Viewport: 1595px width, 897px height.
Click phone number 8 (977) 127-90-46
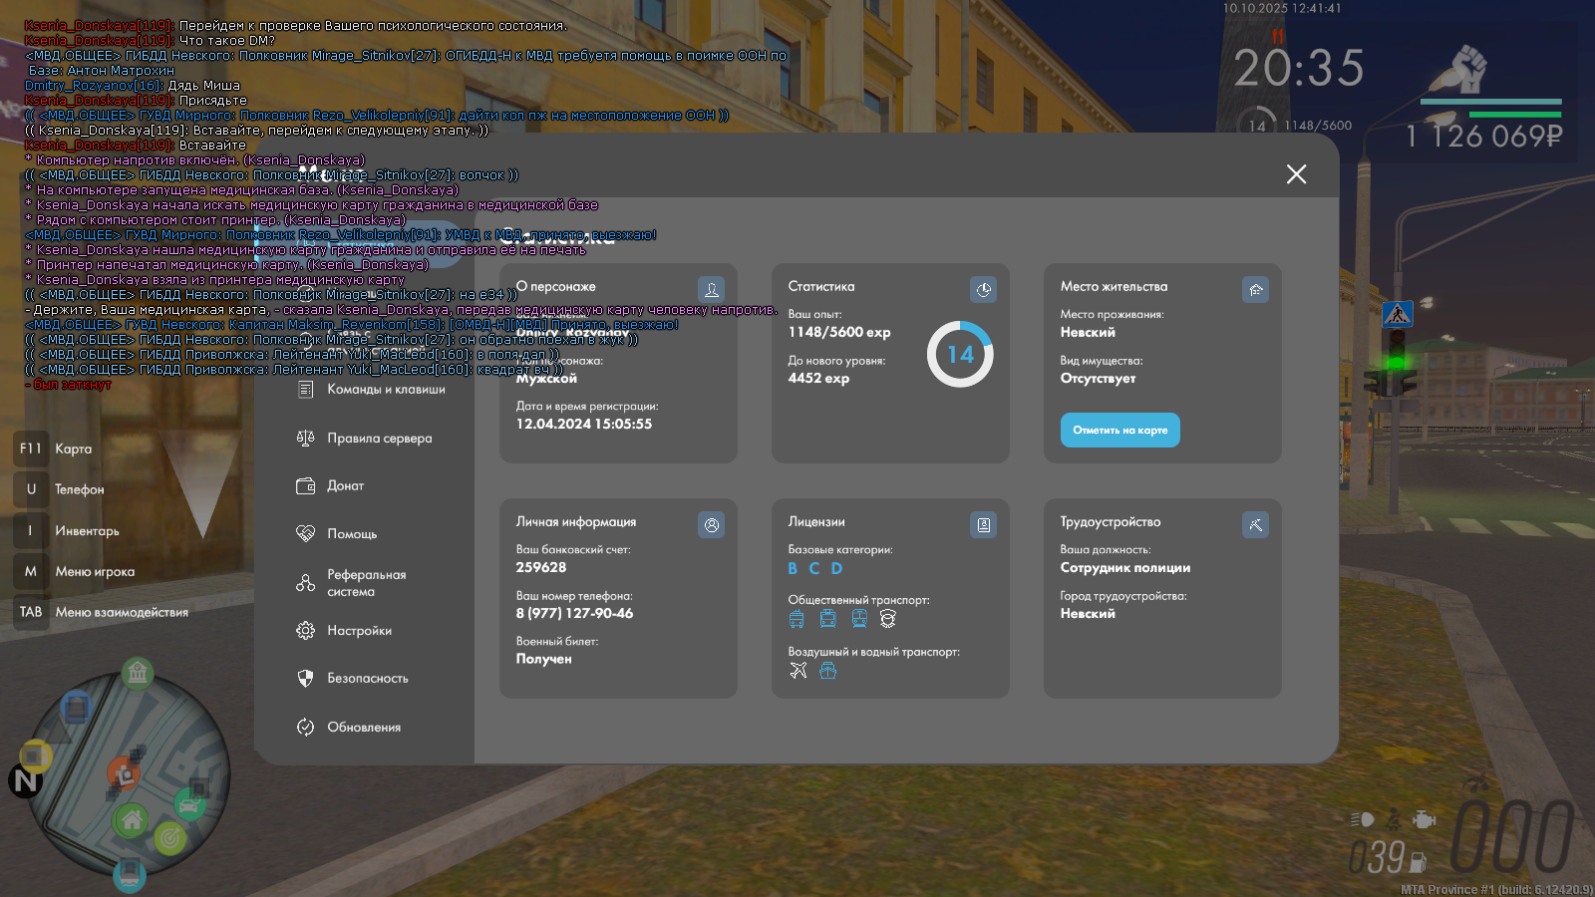(574, 614)
